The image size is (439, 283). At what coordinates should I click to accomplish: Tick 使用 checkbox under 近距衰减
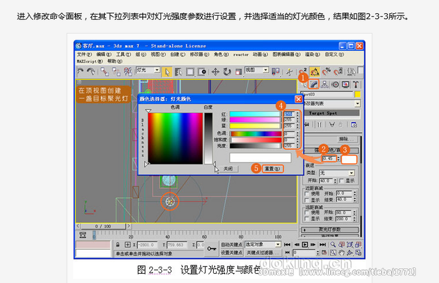click(307, 194)
